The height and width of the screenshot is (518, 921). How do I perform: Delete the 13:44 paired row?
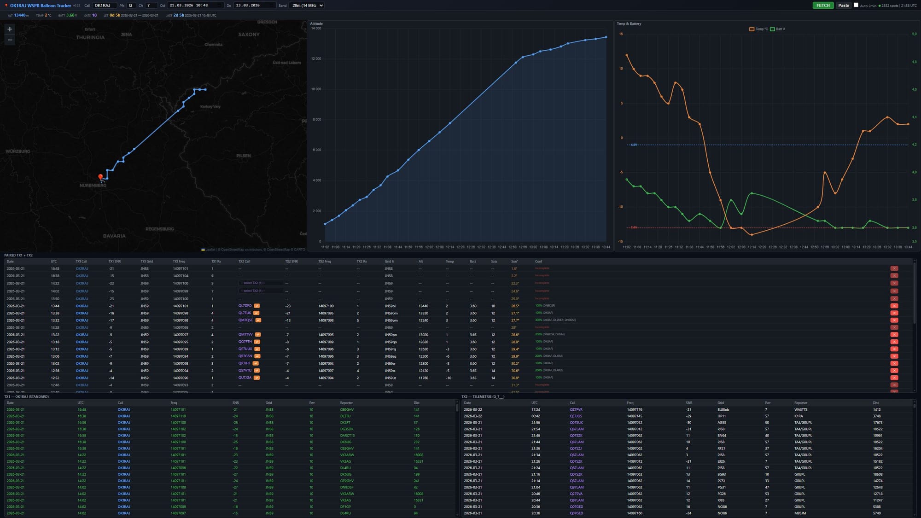[894, 306]
